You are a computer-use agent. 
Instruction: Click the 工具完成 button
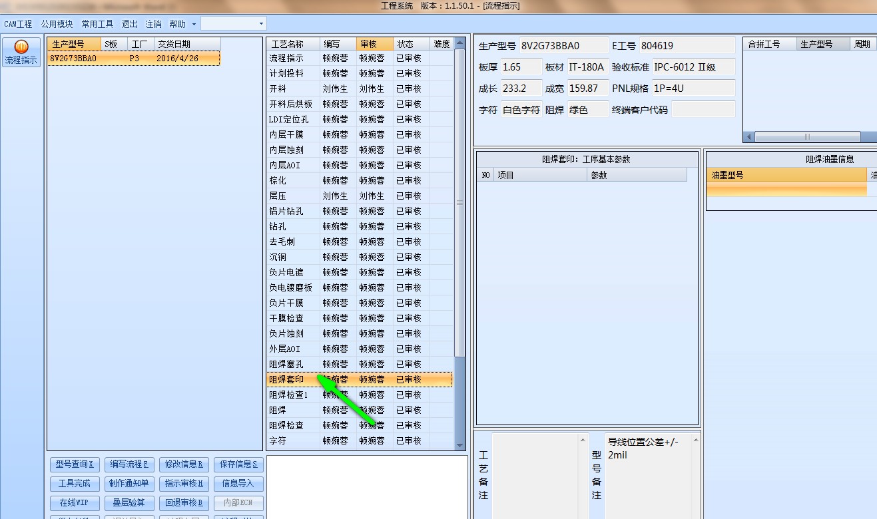75,483
